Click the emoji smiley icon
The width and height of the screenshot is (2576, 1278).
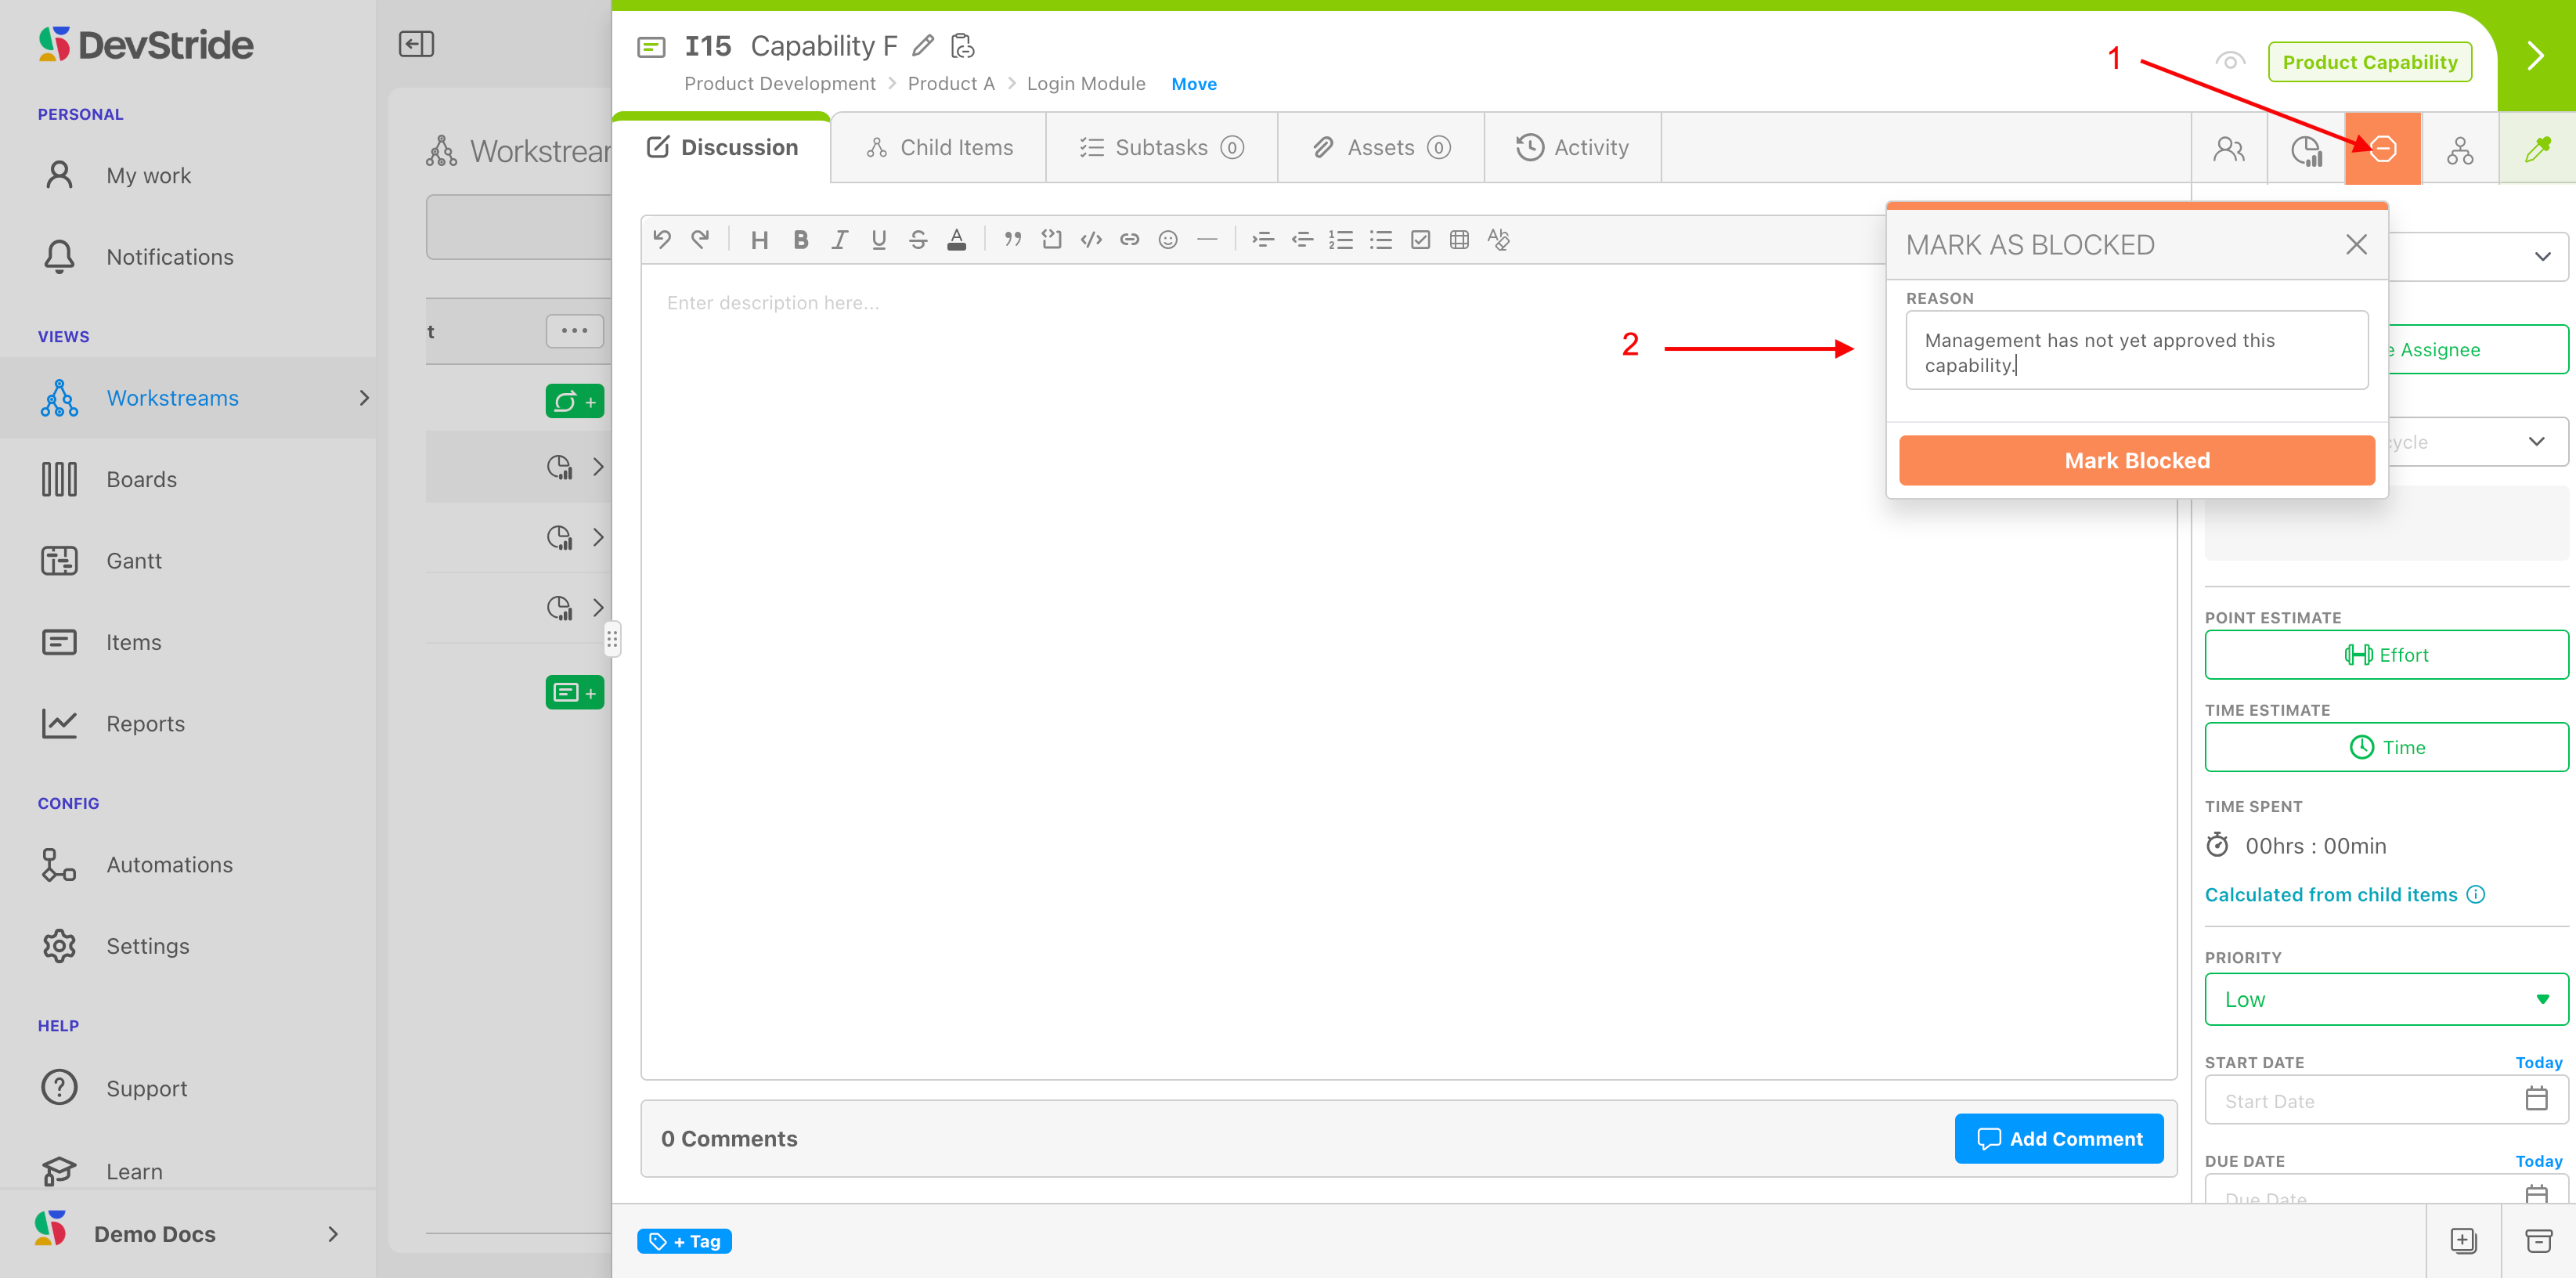pos(1167,239)
